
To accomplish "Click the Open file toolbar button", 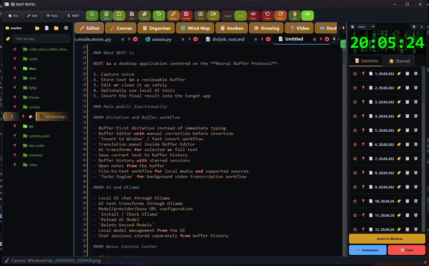I will pyautogui.click(x=119, y=15).
